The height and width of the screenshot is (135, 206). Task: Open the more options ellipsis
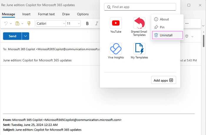click(x=187, y=23)
